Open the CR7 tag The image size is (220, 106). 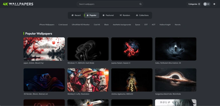pos(146,25)
